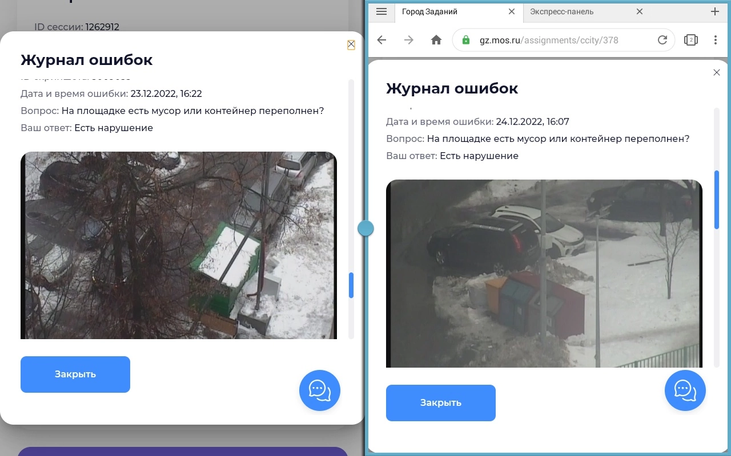Image resolution: width=731 pixels, height=456 pixels.
Task: Open the left window's green container photo
Action: click(179, 245)
